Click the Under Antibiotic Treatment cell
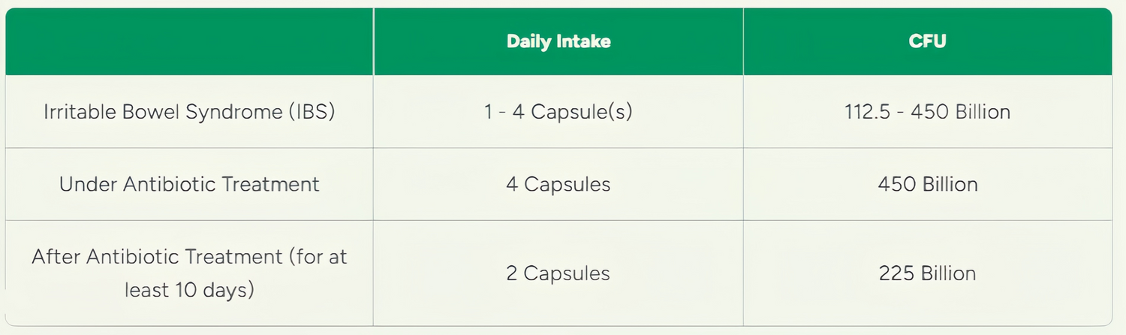This screenshot has height=335, width=1126. [x=189, y=184]
